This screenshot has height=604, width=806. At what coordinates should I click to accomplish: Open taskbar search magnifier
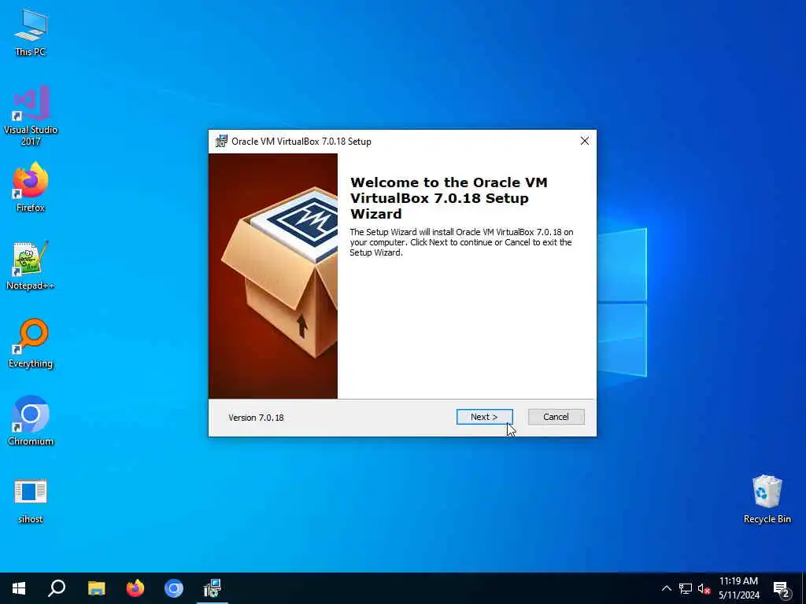click(x=57, y=588)
